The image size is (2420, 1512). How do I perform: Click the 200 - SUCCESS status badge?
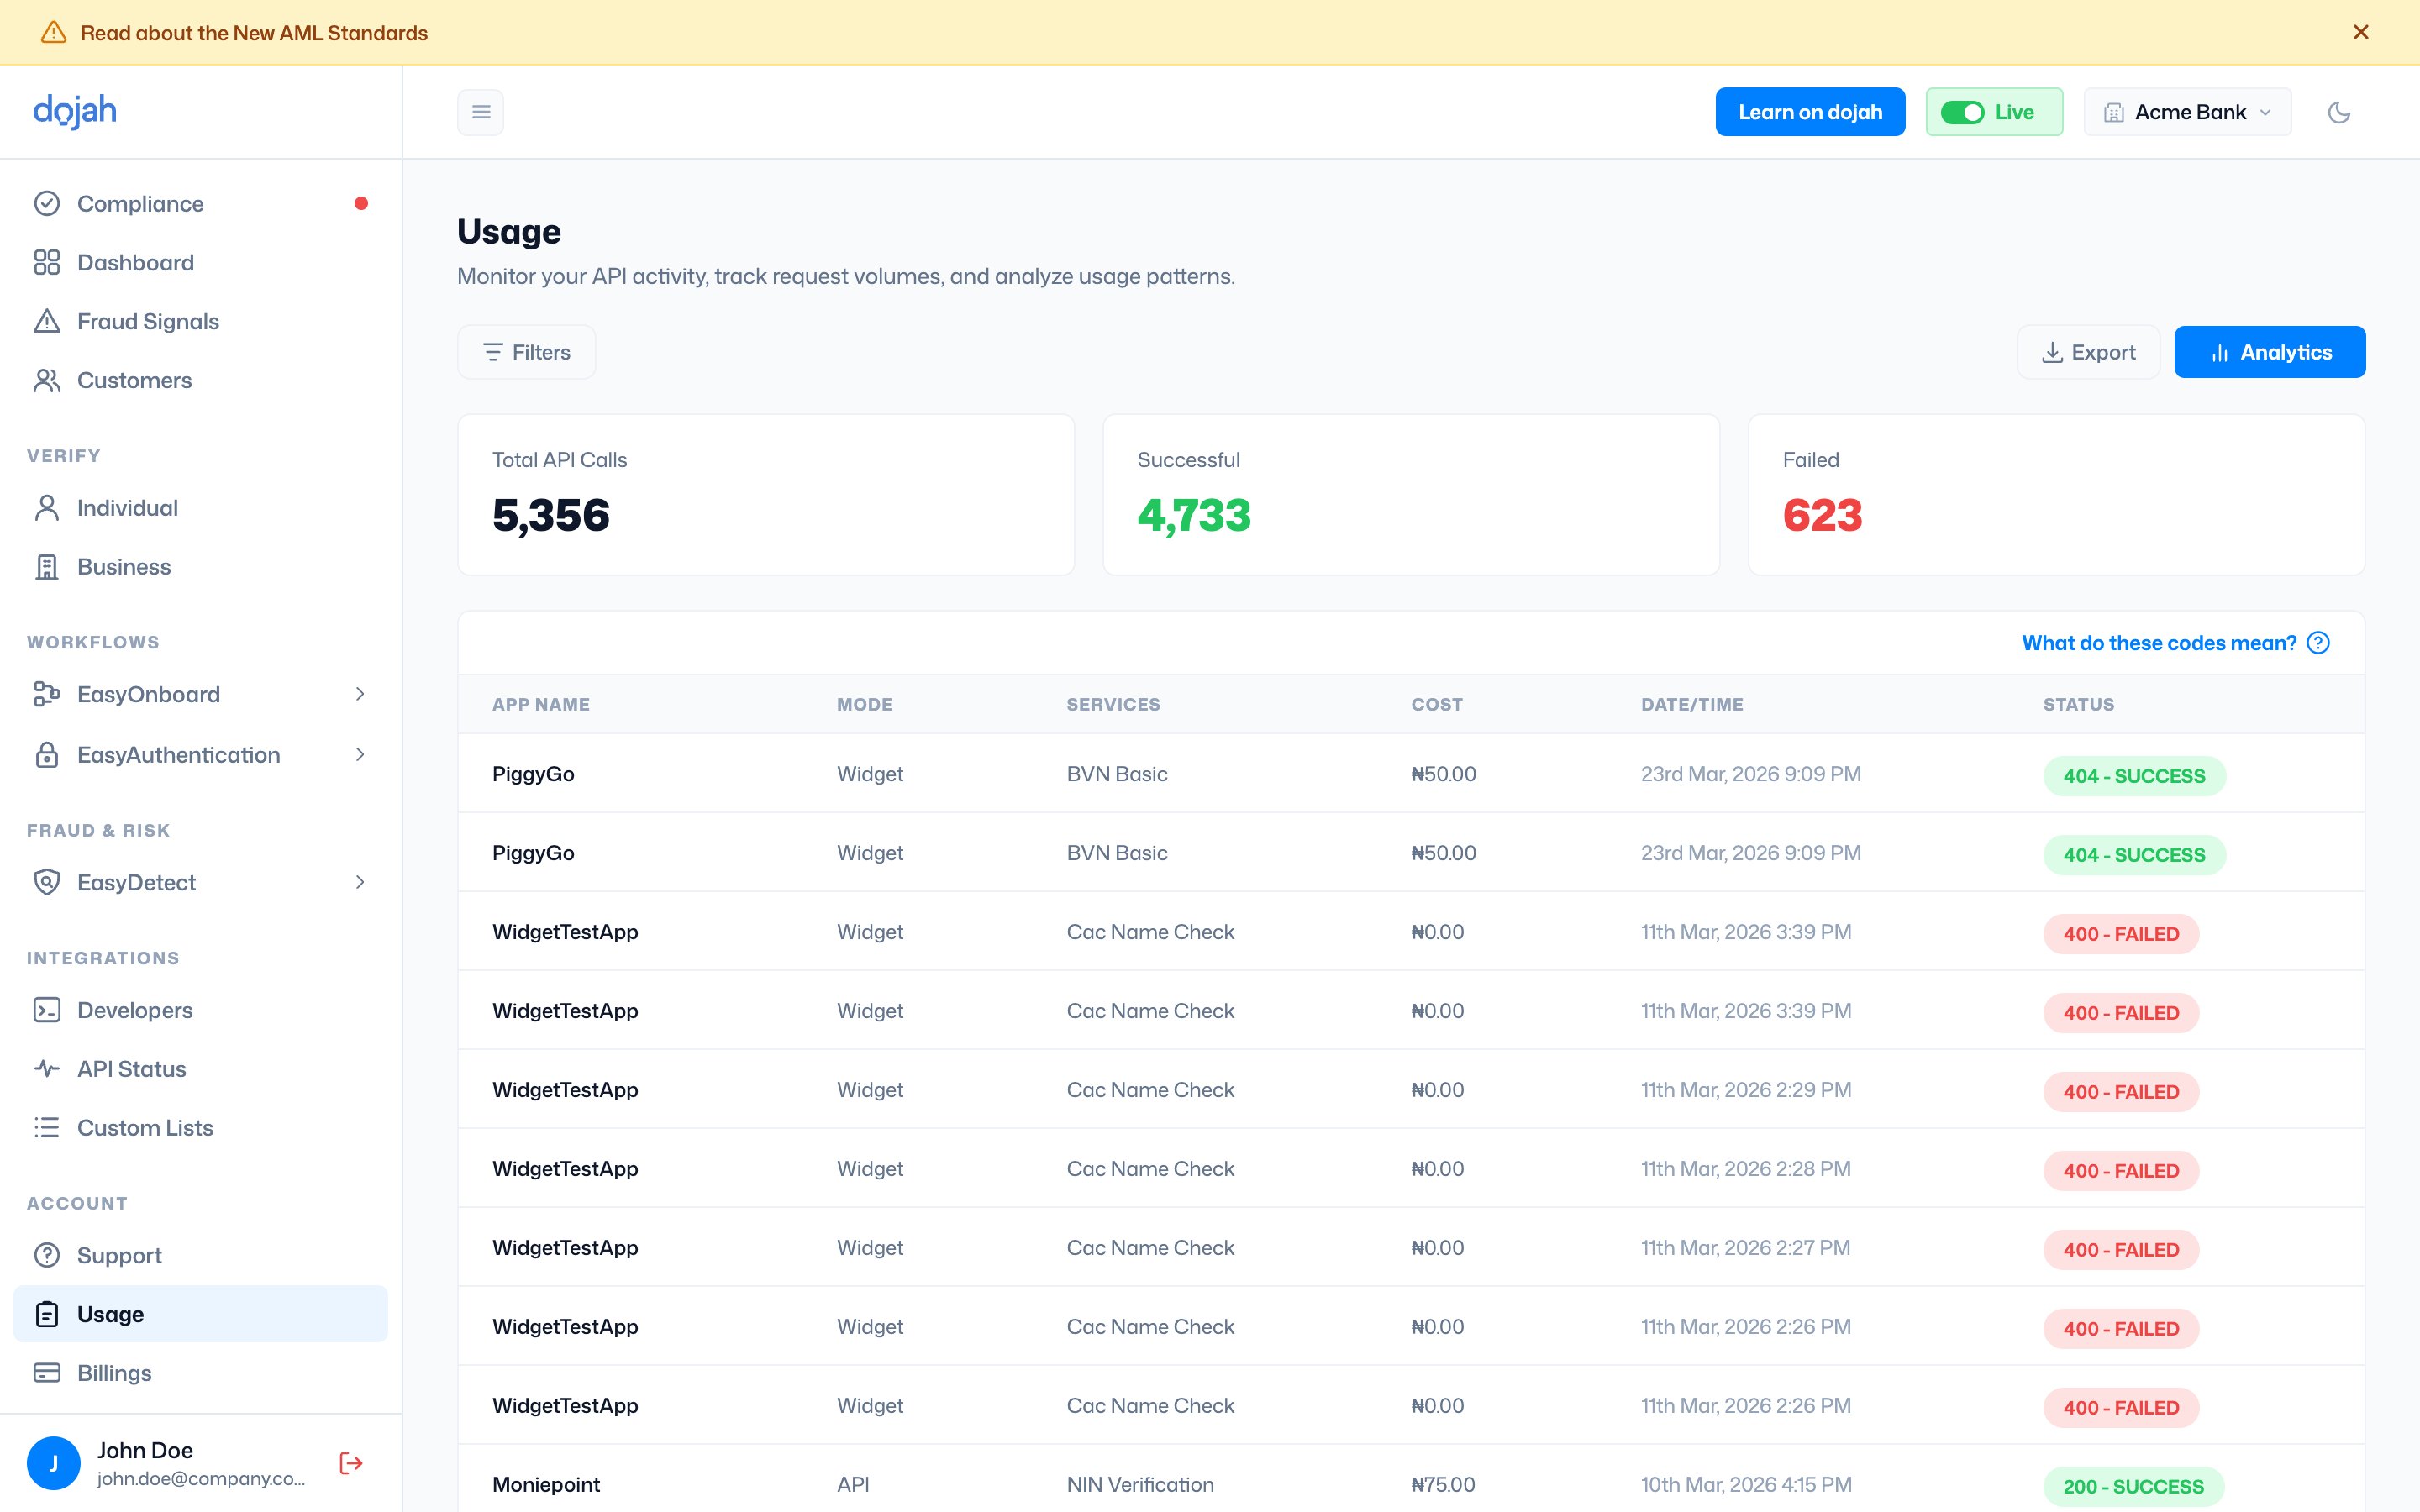2133,1487
